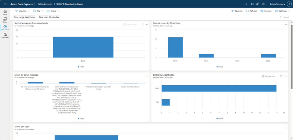
Task: Refresh the Errors by Legal Entity tile
Action: click(281, 76)
